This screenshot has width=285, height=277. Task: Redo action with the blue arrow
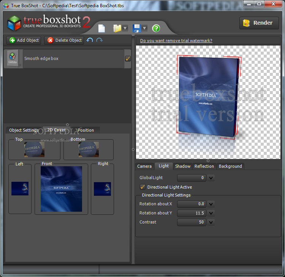tap(100, 40)
